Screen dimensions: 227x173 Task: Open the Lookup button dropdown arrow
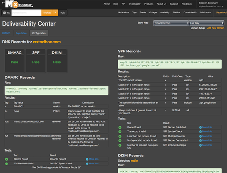tap(55, 13)
